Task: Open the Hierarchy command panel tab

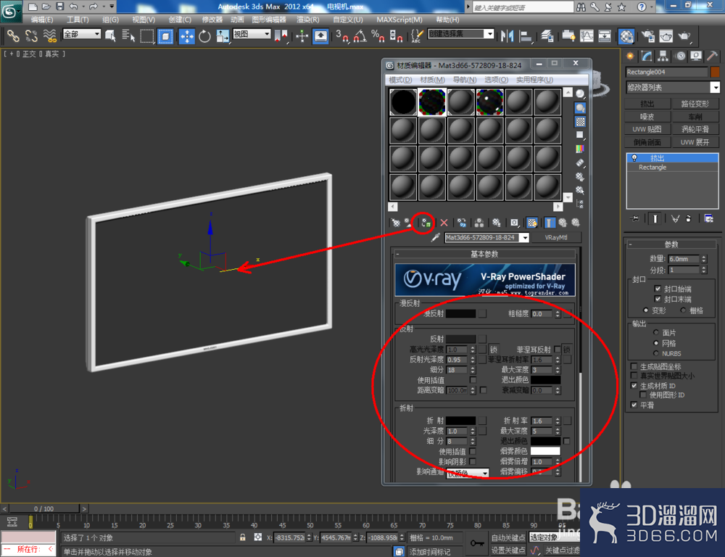Action: coord(663,57)
